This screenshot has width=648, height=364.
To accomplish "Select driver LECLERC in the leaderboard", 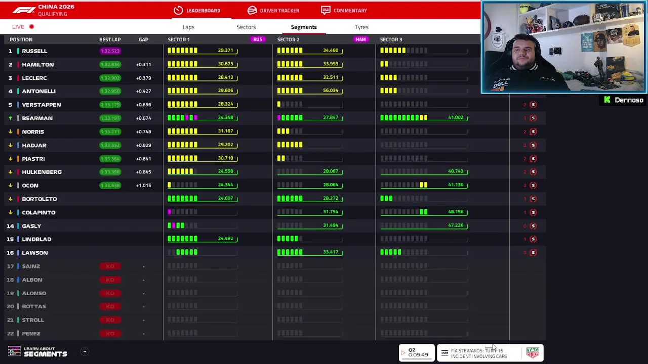I will coord(34,78).
